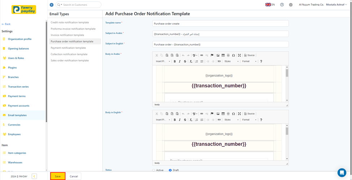Insert special character in English body editor
The image size is (352, 180).
point(234,114)
